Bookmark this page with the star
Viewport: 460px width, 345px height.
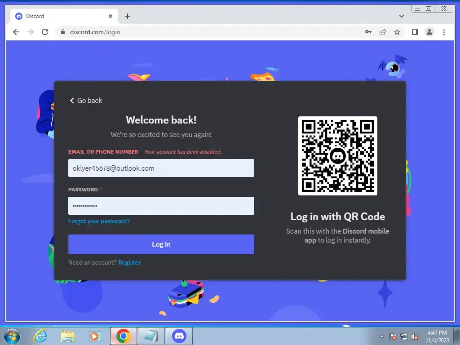coord(397,32)
